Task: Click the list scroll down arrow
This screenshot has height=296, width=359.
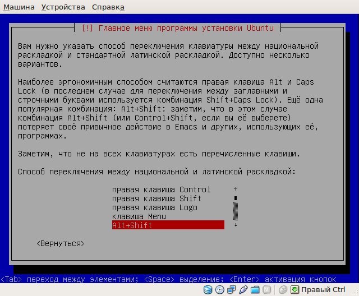Action: click(236, 225)
